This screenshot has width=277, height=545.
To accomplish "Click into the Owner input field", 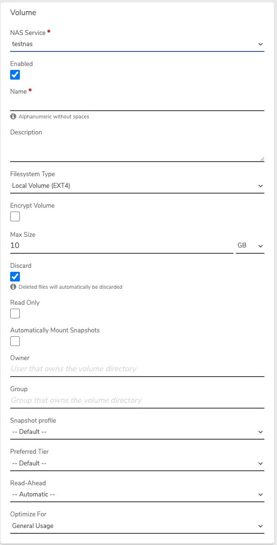I will [137, 369].
